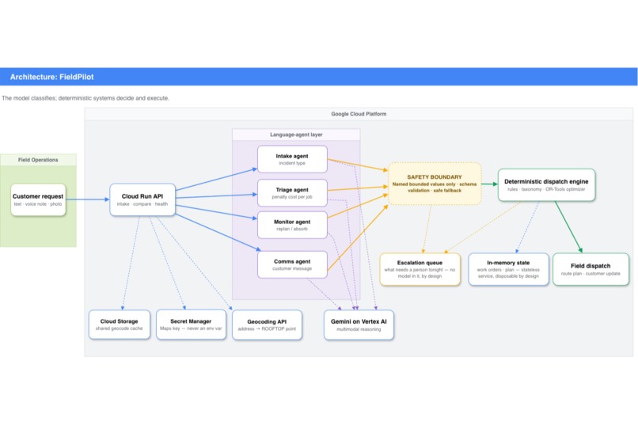Viewport: 638px width, 425px height.
Task: Click the 'shared geocode cache' caption
Action: (120, 328)
